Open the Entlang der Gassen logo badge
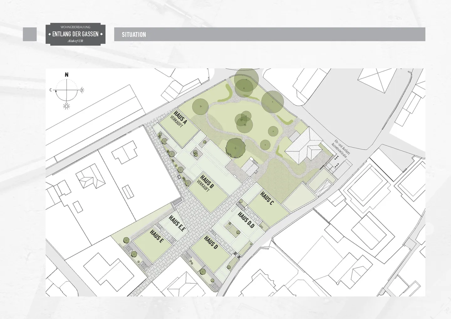451x319 pixels. pyautogui.click(x=75, y=34)
